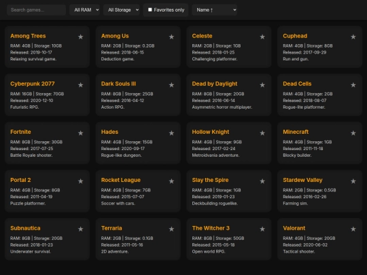
Task: Click the Dead by Daylight title
Action: coord(215,84)
